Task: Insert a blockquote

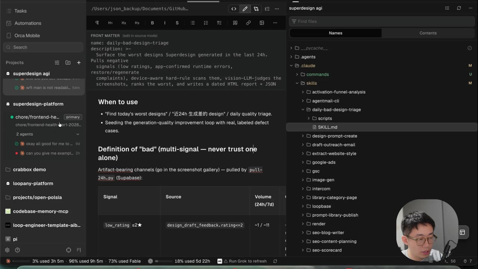Action: coord(235,23)
